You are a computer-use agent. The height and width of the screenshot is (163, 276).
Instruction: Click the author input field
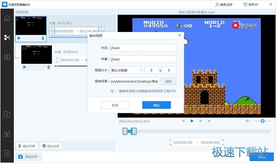click(143, 59)
